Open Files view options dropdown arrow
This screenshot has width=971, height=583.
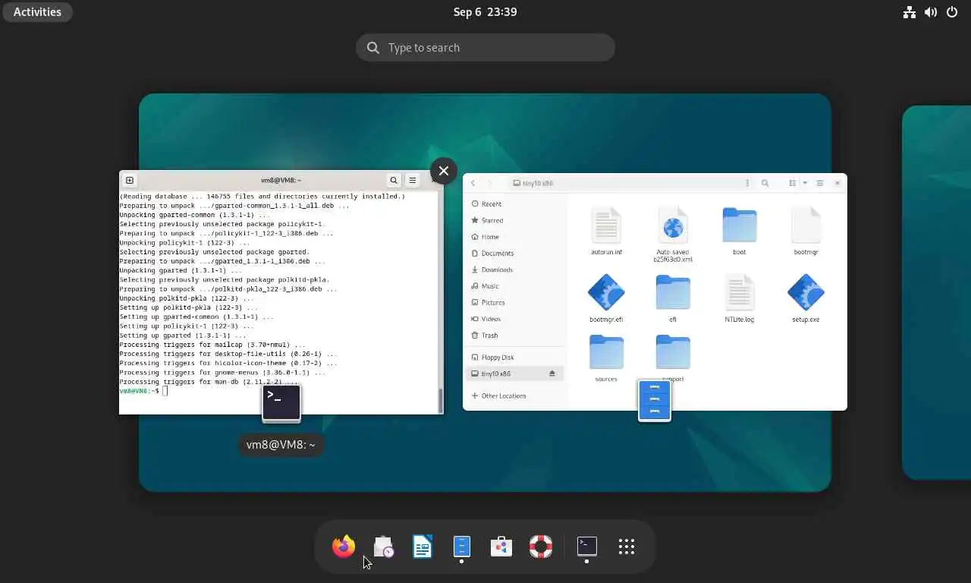point(805,183)
